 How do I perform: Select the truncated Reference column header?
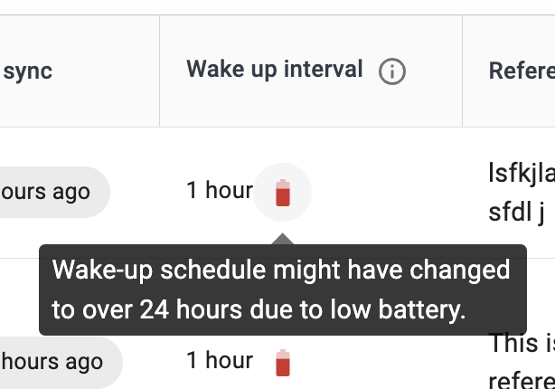(522, 71)
